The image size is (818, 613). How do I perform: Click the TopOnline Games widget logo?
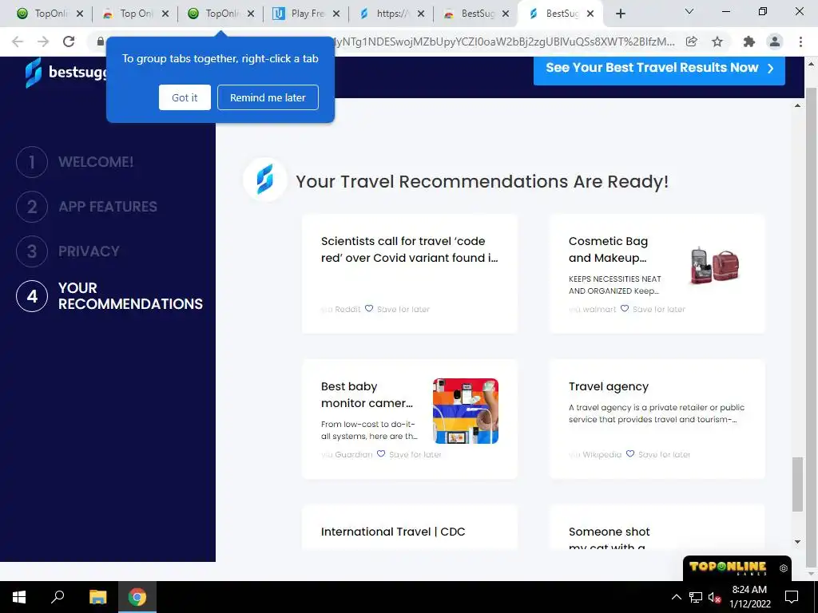[x=728, y=568]
